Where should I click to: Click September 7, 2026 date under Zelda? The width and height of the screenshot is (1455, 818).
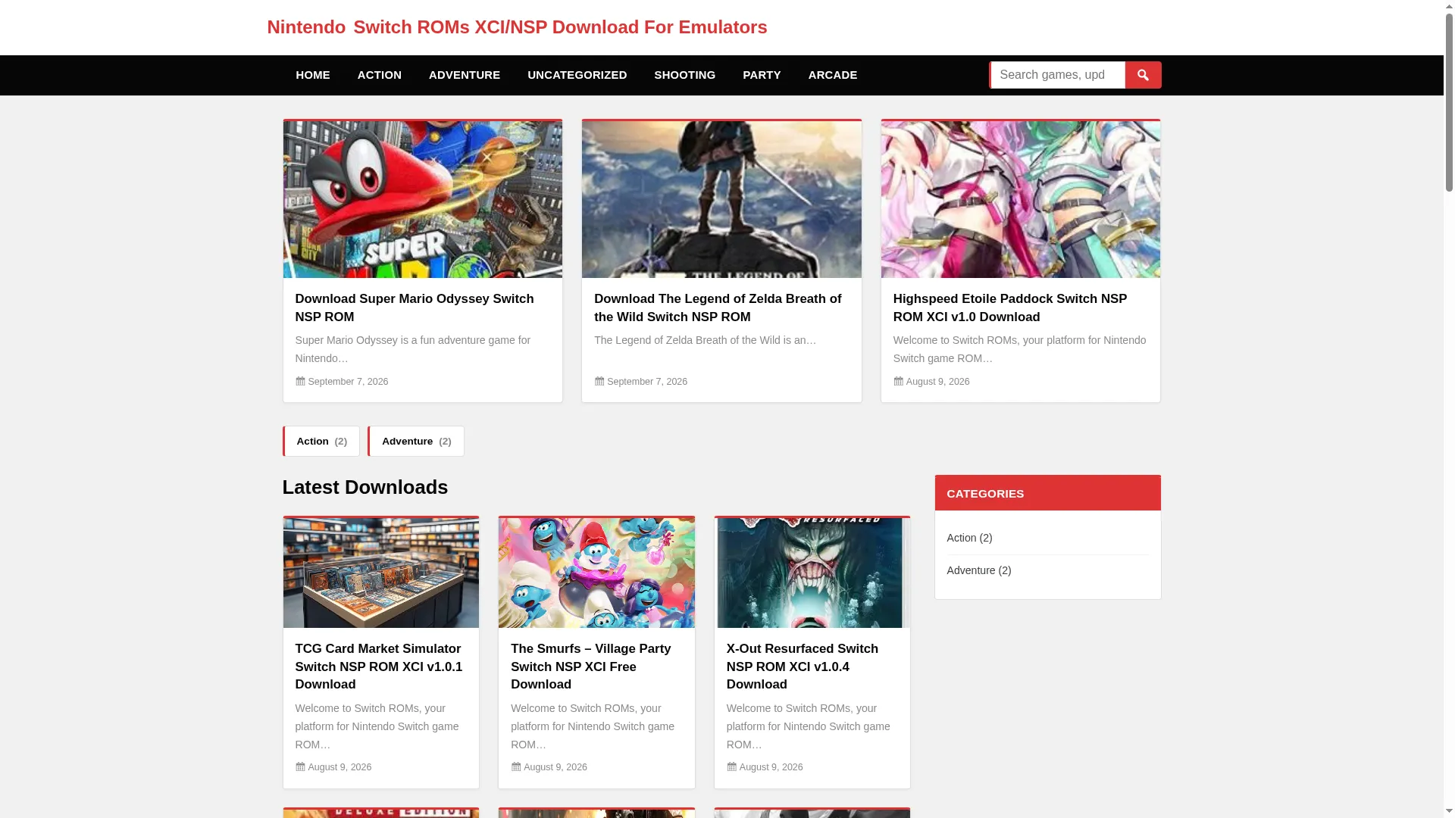tap(647, 382)
